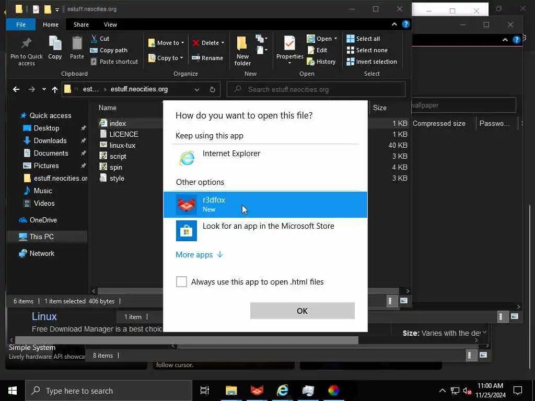Image resolution: width=535 pixels, height=401 pixels.
Task: Click the Search estuff.neocities.org field
Action: pyautogui.click(x=316, y=89)
